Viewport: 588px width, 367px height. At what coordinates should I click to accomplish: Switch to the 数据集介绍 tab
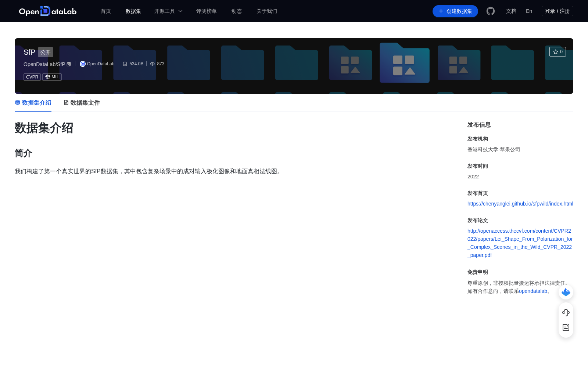[x=33, y=103]
